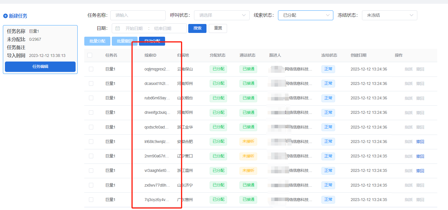Toggle the select-all checkbox in table header
Image resolution: width=448 pixels, height=210 pixels.
coord(90,55)
